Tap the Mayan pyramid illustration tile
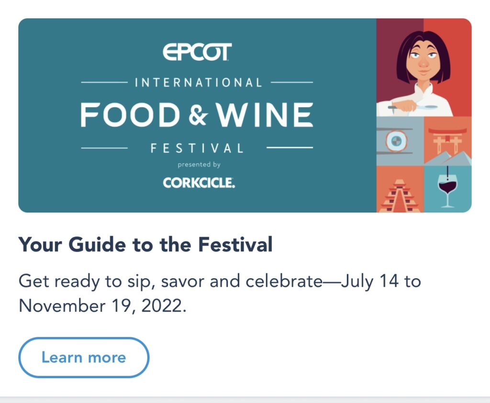Screen dimensions: 490x403 400,189
